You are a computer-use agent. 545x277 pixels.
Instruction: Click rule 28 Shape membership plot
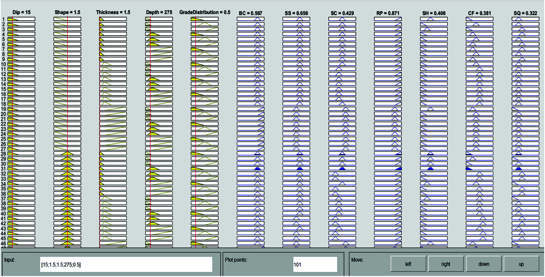coord(67,154)
